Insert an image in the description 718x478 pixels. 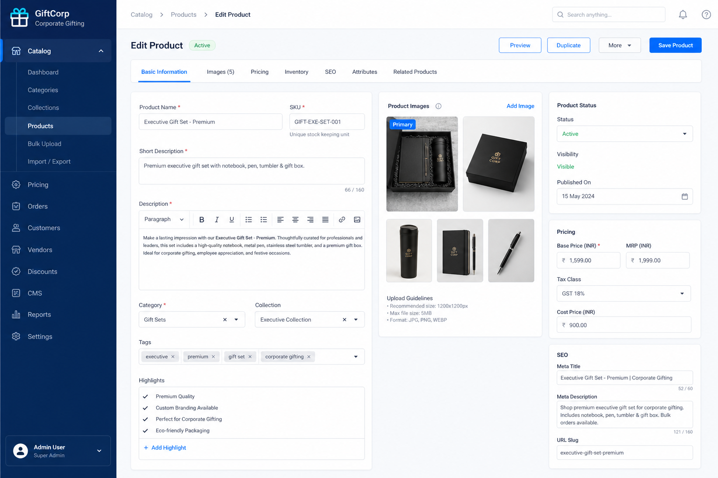(x=357, y=219)
